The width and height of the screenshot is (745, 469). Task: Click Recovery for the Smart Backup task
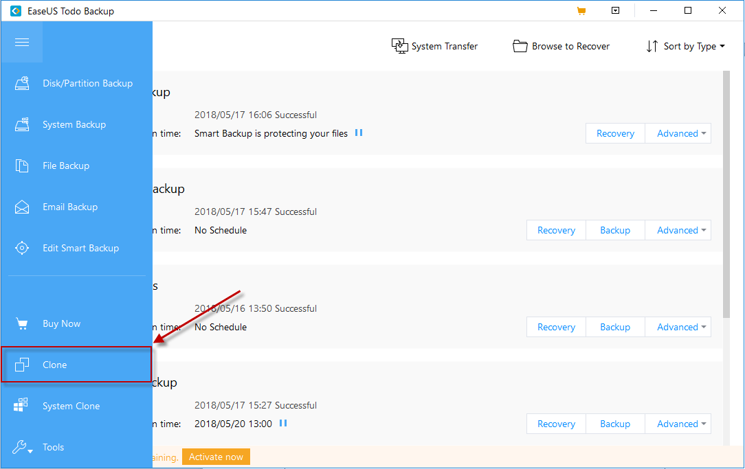coord(615,133)
